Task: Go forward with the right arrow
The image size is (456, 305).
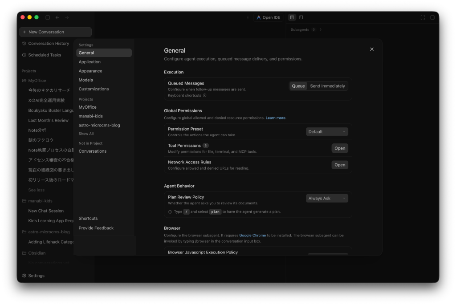Action: (x=67, y=17)
